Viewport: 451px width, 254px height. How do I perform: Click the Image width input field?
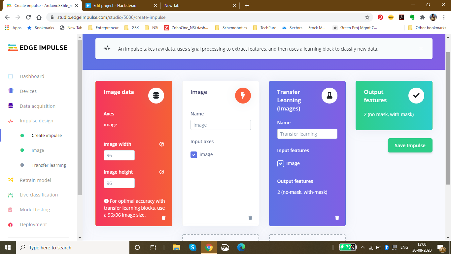point(119,155)
